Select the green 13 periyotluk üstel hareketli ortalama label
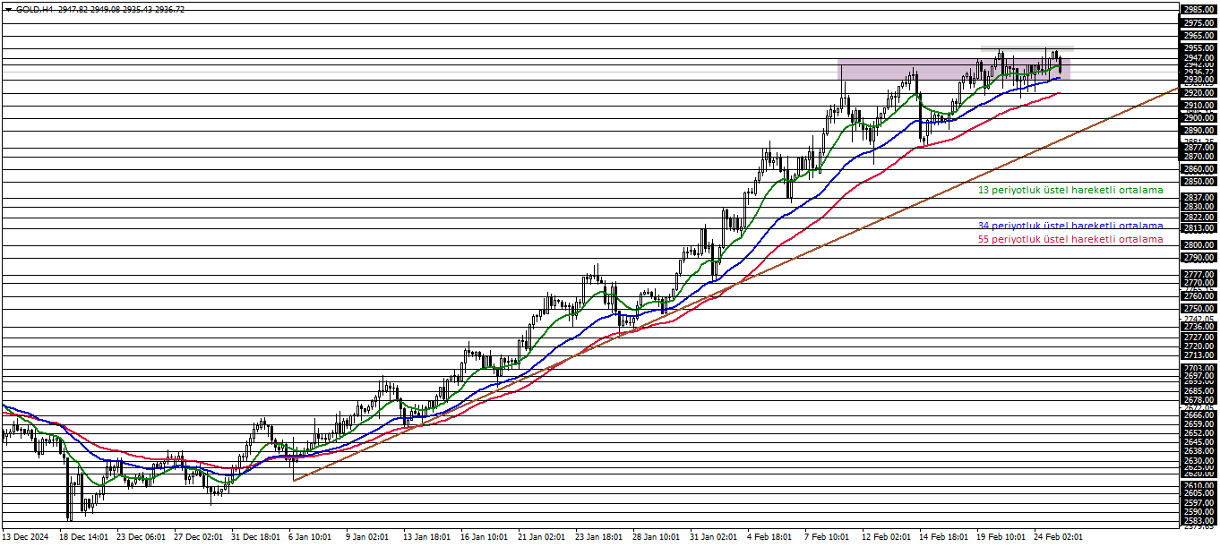 [1070, 190]
